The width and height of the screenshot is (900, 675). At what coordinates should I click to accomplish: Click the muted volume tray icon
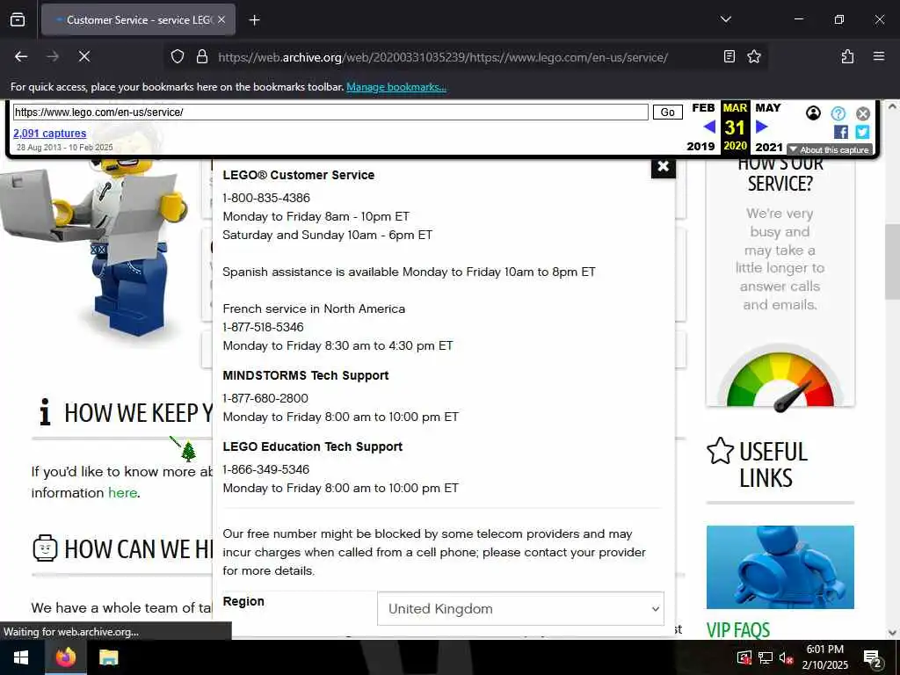[x=786, y=657]
